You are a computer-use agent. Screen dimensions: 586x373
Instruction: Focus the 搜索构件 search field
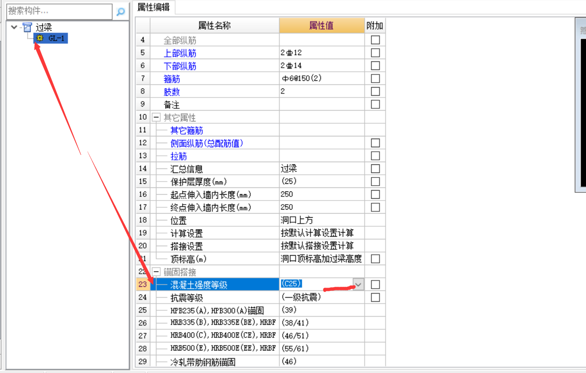point(60,11)
